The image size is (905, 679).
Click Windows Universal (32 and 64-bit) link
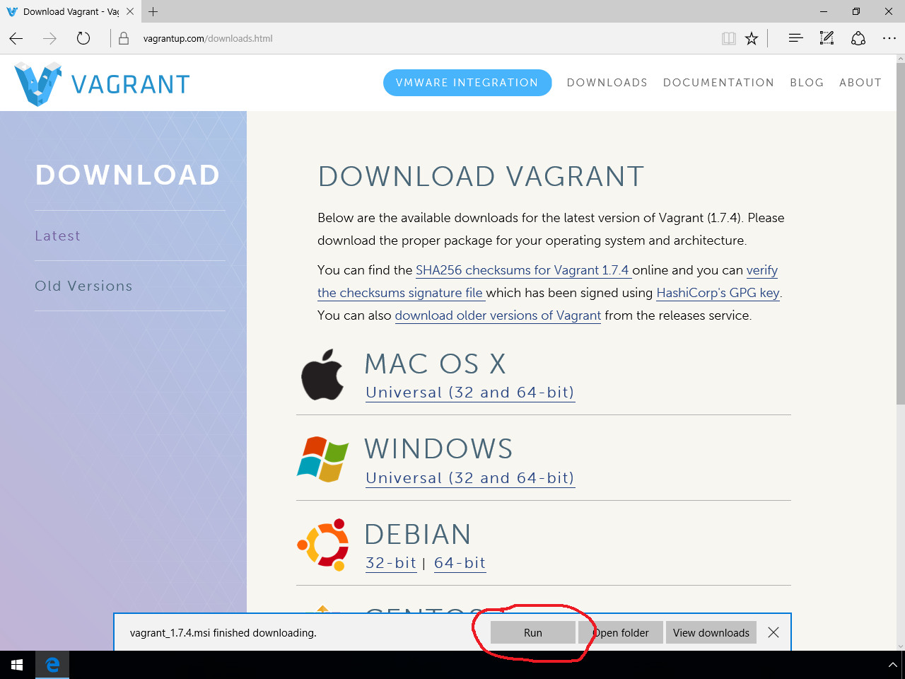click(x=469, y=478)
